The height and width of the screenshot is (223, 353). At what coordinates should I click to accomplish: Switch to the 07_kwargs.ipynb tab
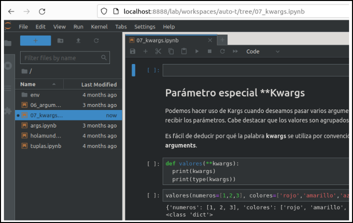point(171,40)
